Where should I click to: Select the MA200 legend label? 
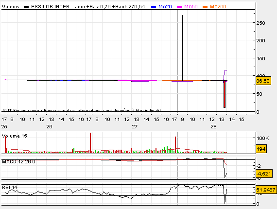point(218,7)
